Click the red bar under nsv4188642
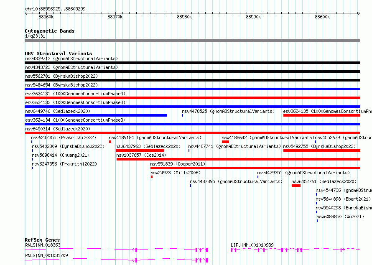 (x=225, y=142)
